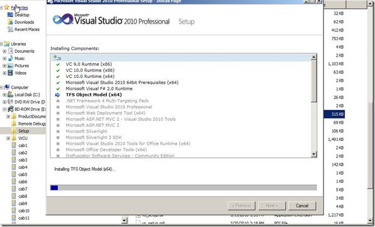Screen dimensions: 375x227
Task: Expand the WCU folder node
Action: tap(8, 138)
